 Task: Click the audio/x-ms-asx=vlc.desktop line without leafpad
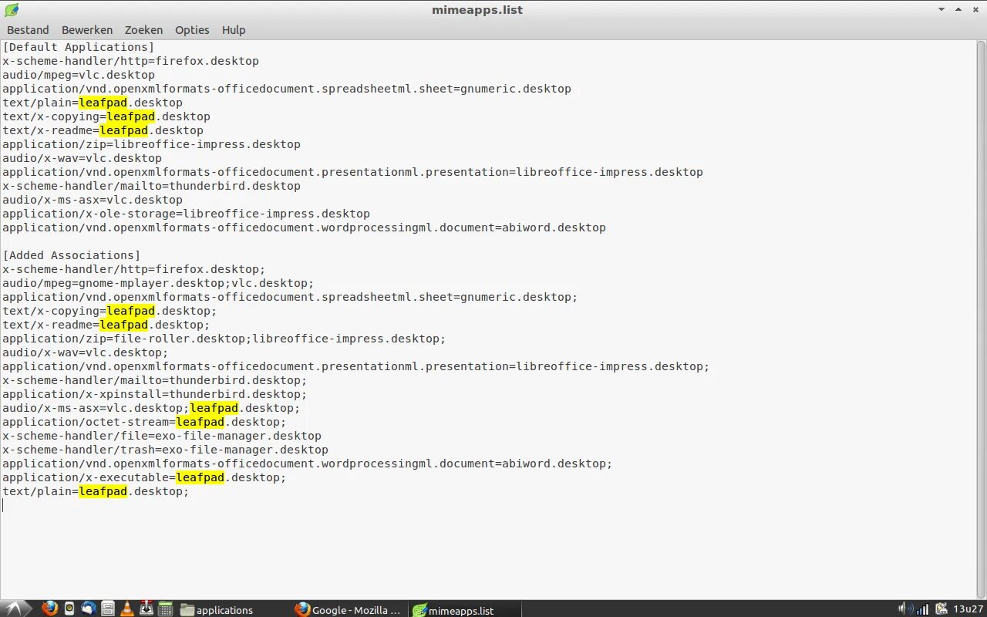(93, 200)
